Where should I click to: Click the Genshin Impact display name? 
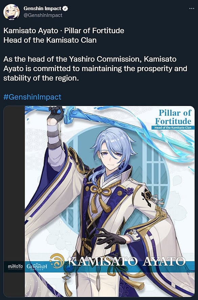coord(42,8)
